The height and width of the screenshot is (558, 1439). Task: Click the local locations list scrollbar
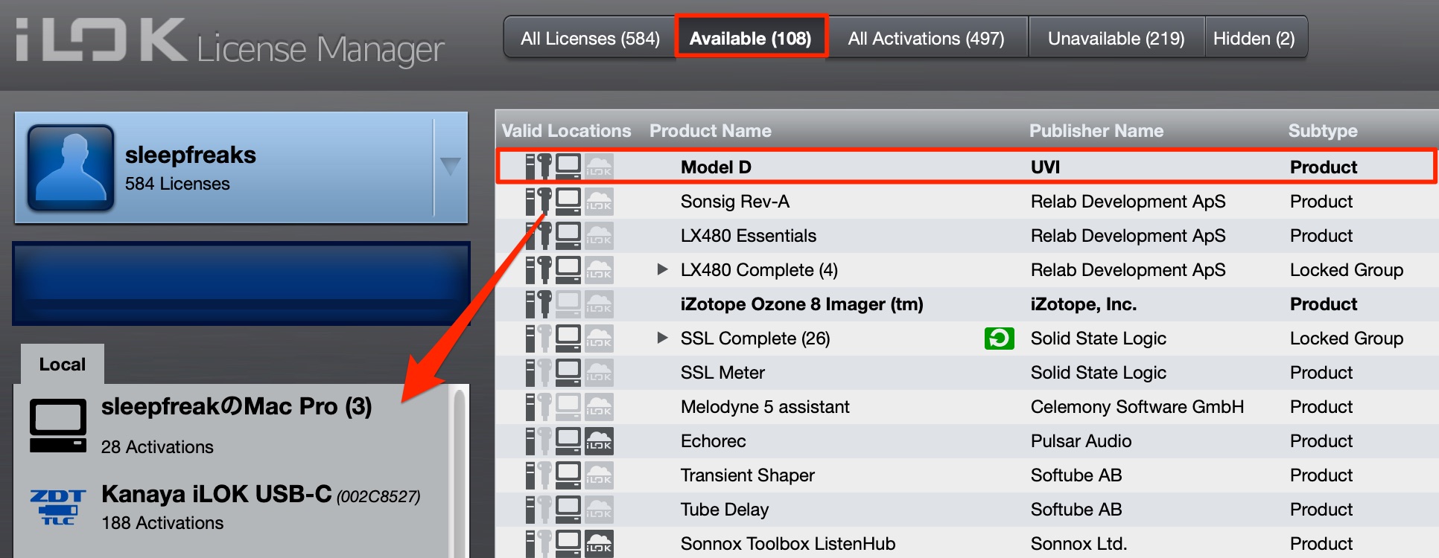[x=460, y=473]
